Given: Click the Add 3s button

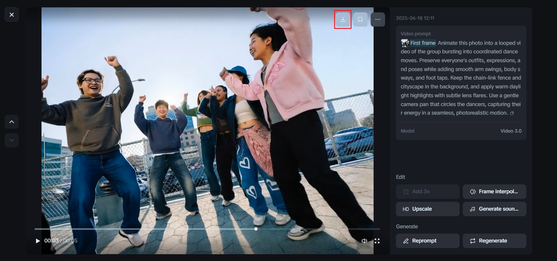Looking at the screenshot, I should point(427,192).
